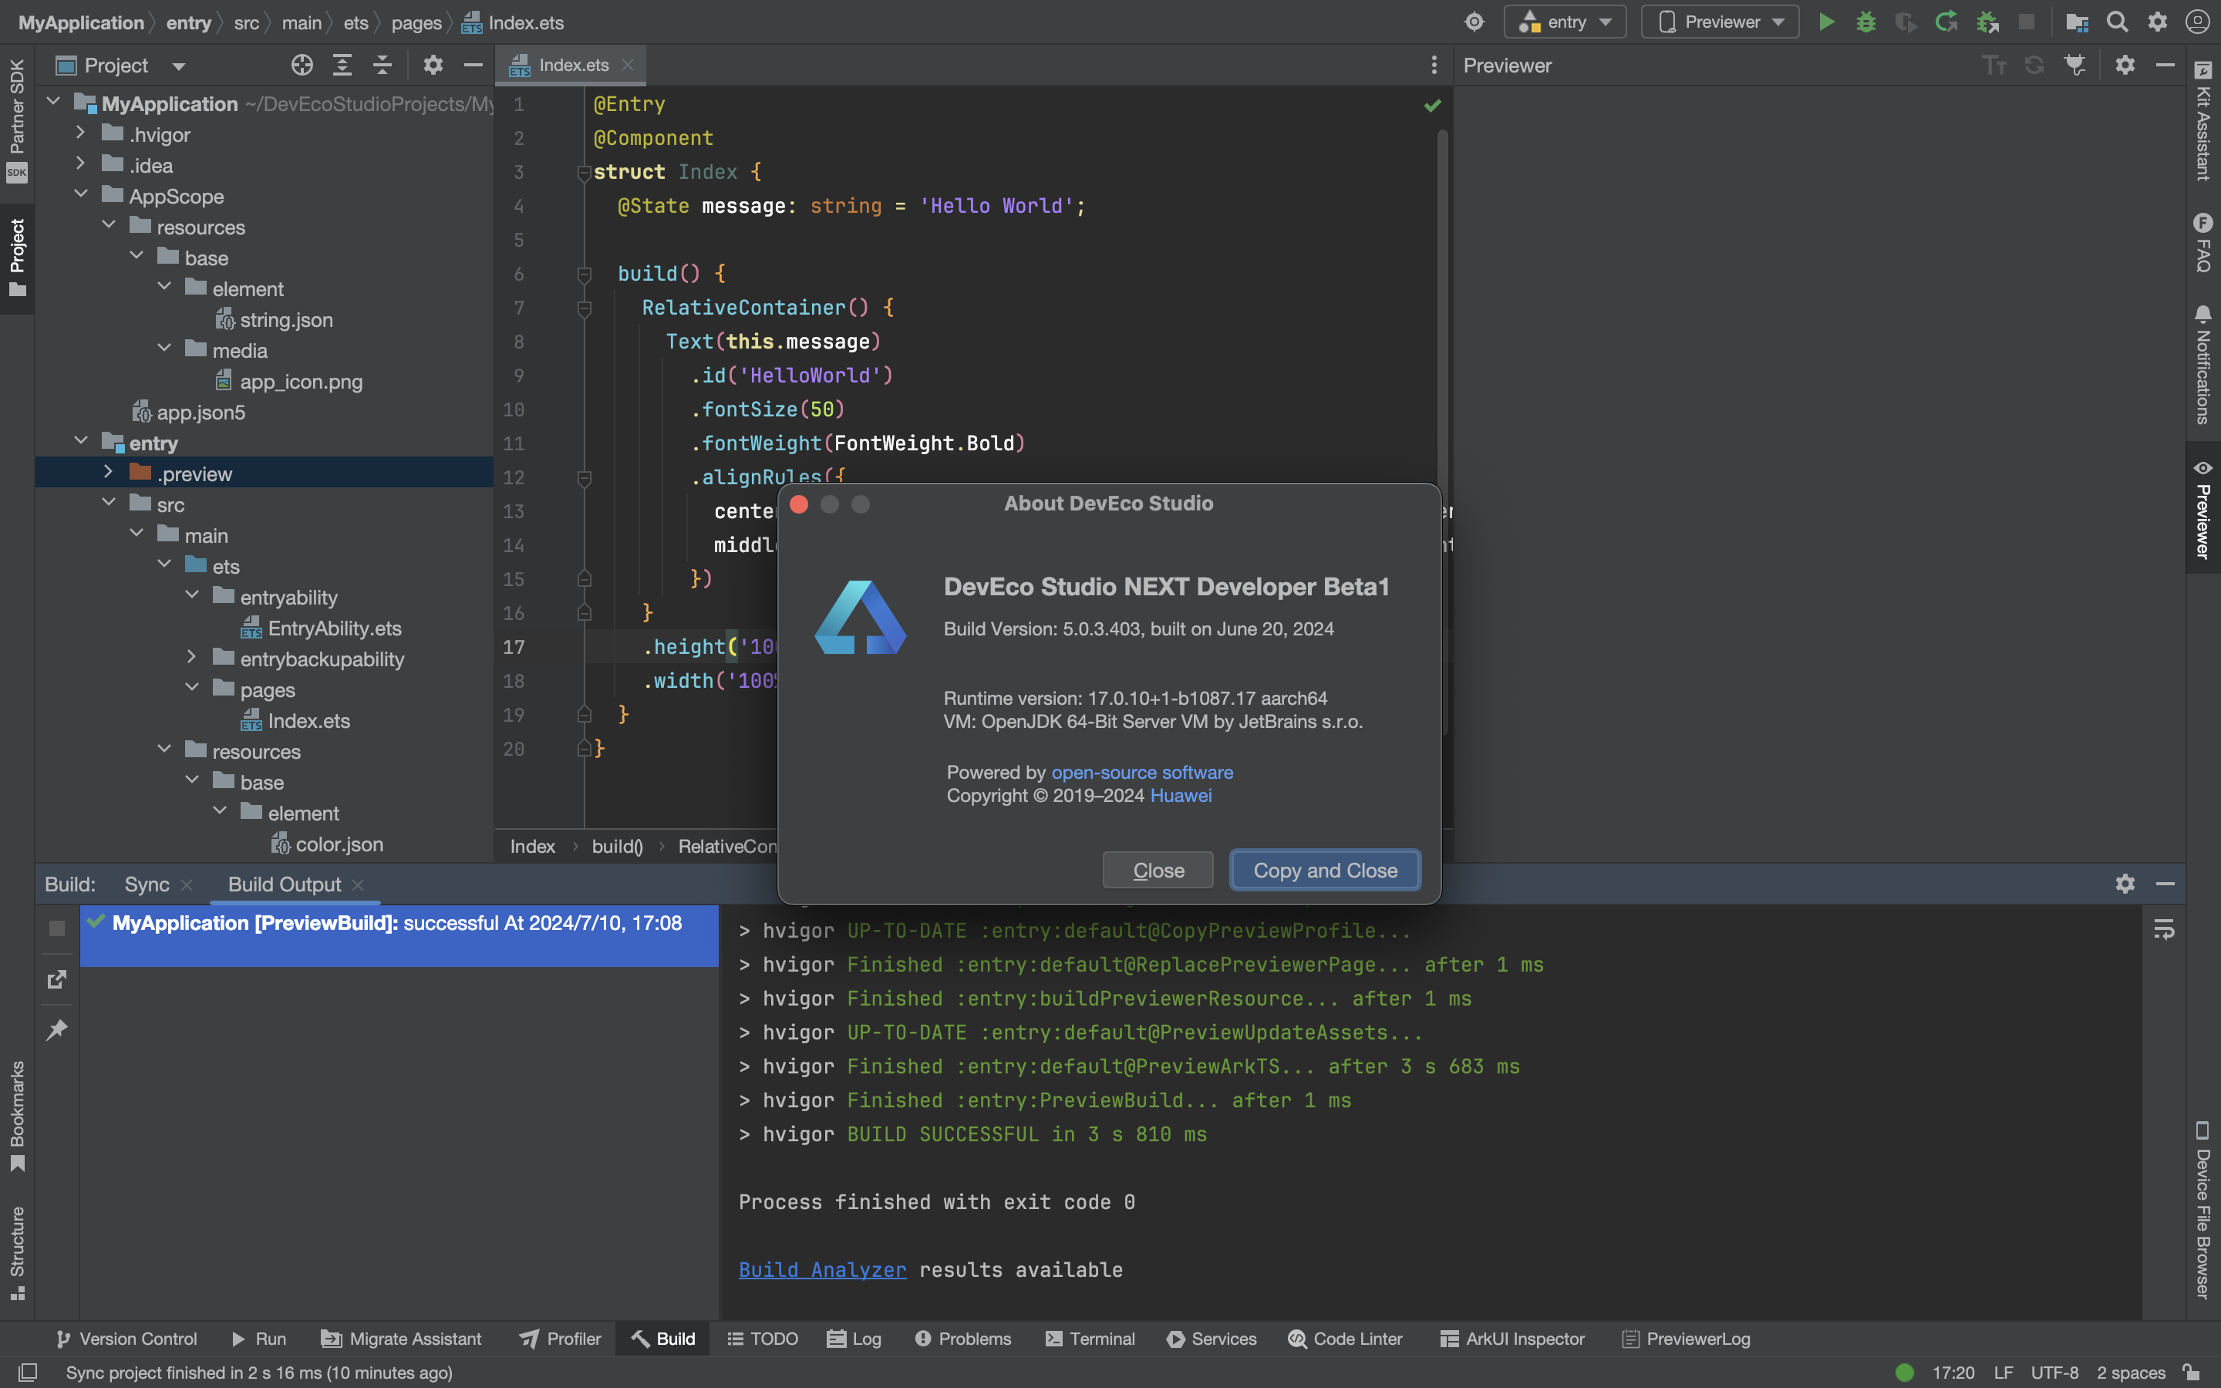Hide the Project panel with minus icon
2221x1388 pixels.
coord(473,66)
